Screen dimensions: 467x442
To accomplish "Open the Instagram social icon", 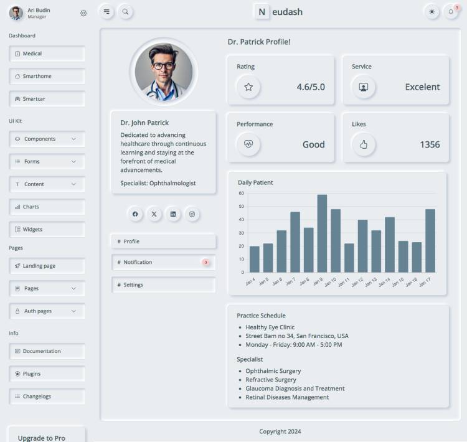I will point(192,214).
